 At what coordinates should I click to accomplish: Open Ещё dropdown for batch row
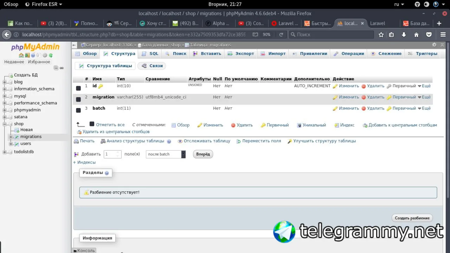[x=424, y=108]
